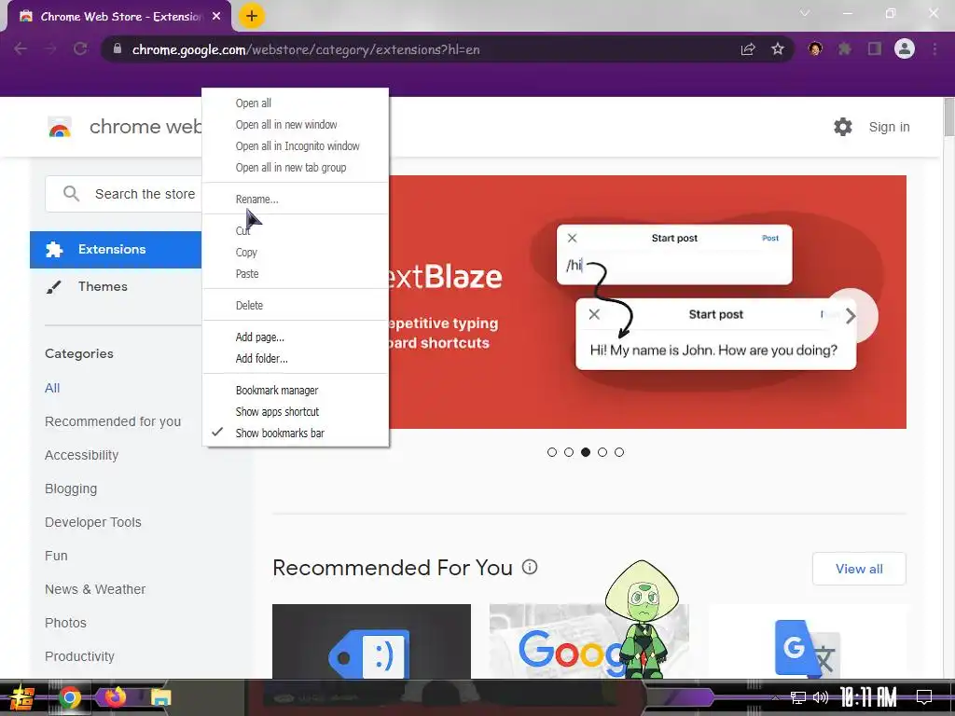Open Chrome's three-dot menu
The width and height of the screenshot is (955, 716).
click(934, 49)
